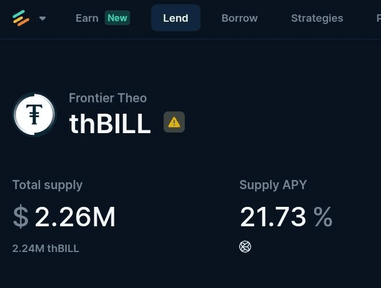Switch to the Borrow tab
This screenshot has width=381, height=288.
tap(239, 18)
